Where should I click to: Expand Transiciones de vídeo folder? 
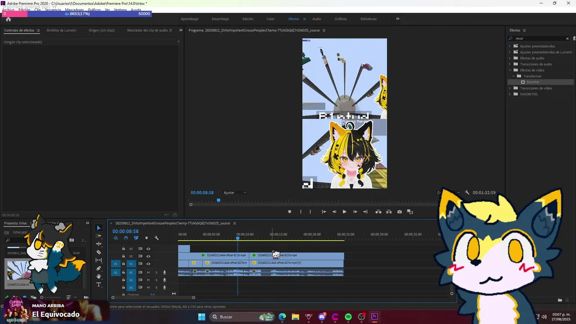[x=510, y=88]
